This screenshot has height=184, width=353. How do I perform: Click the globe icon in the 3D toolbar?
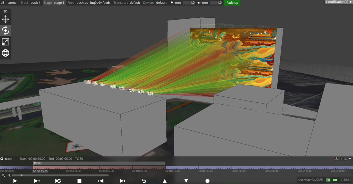click(5, 53)
